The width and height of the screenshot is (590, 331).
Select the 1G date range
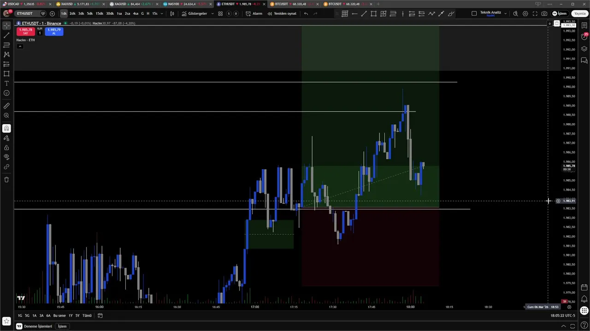coord(20,315)
